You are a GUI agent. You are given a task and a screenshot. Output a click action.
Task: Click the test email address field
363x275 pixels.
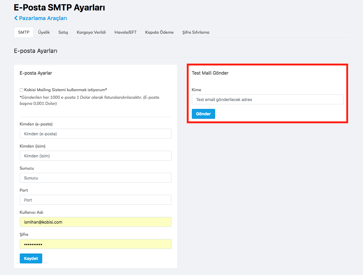(x=267, y=100)
